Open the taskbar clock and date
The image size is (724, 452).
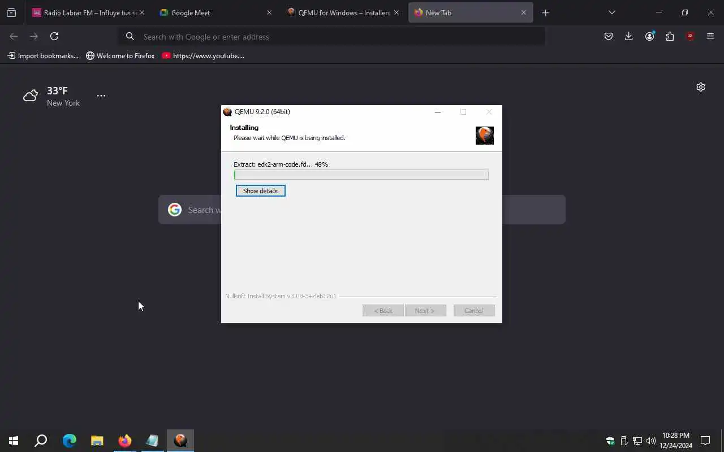point(676,441)
